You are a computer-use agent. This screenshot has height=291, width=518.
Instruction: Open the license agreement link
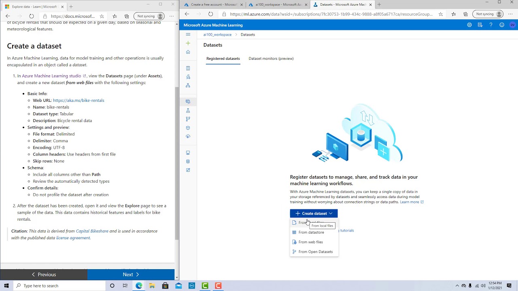(x=73, y=238)
